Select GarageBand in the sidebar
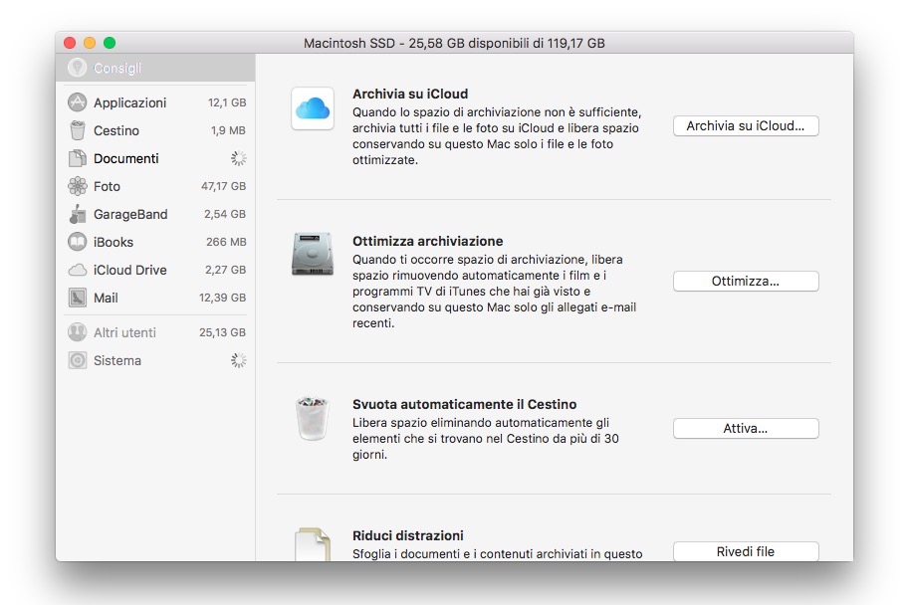The width and height of the screenshot is (909, 605). point(155,214)
